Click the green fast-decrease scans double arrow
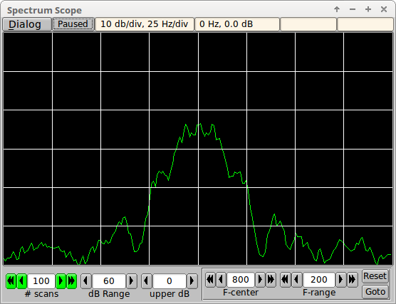Image resolution: width=396 pixels, height=304 pixels. tap(11, 281)
